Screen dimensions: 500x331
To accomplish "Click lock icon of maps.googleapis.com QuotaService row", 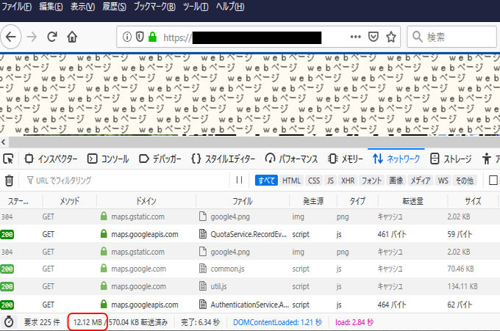I will 104,234.
